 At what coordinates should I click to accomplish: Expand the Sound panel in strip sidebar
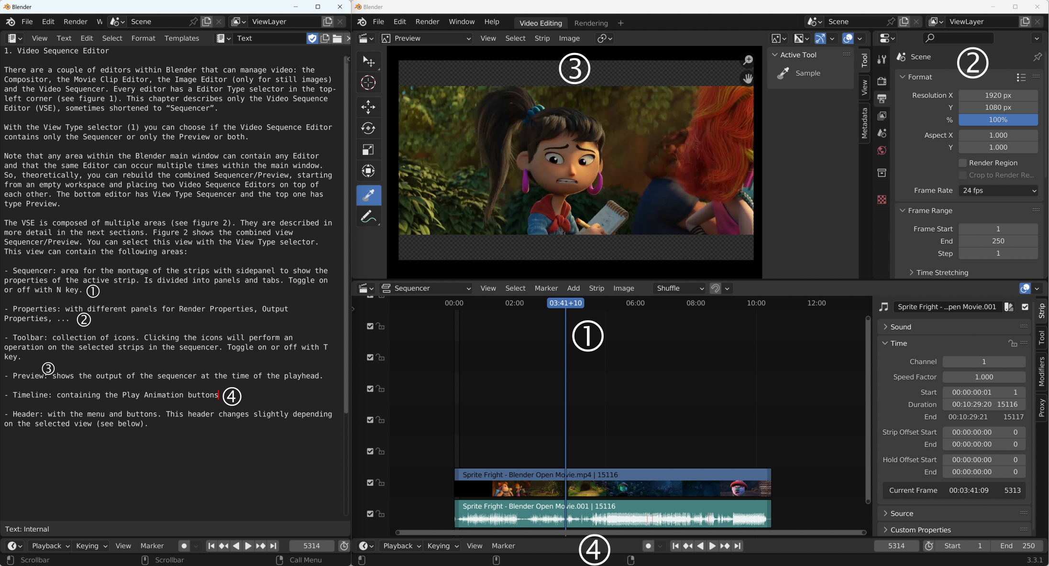[900, 327]
